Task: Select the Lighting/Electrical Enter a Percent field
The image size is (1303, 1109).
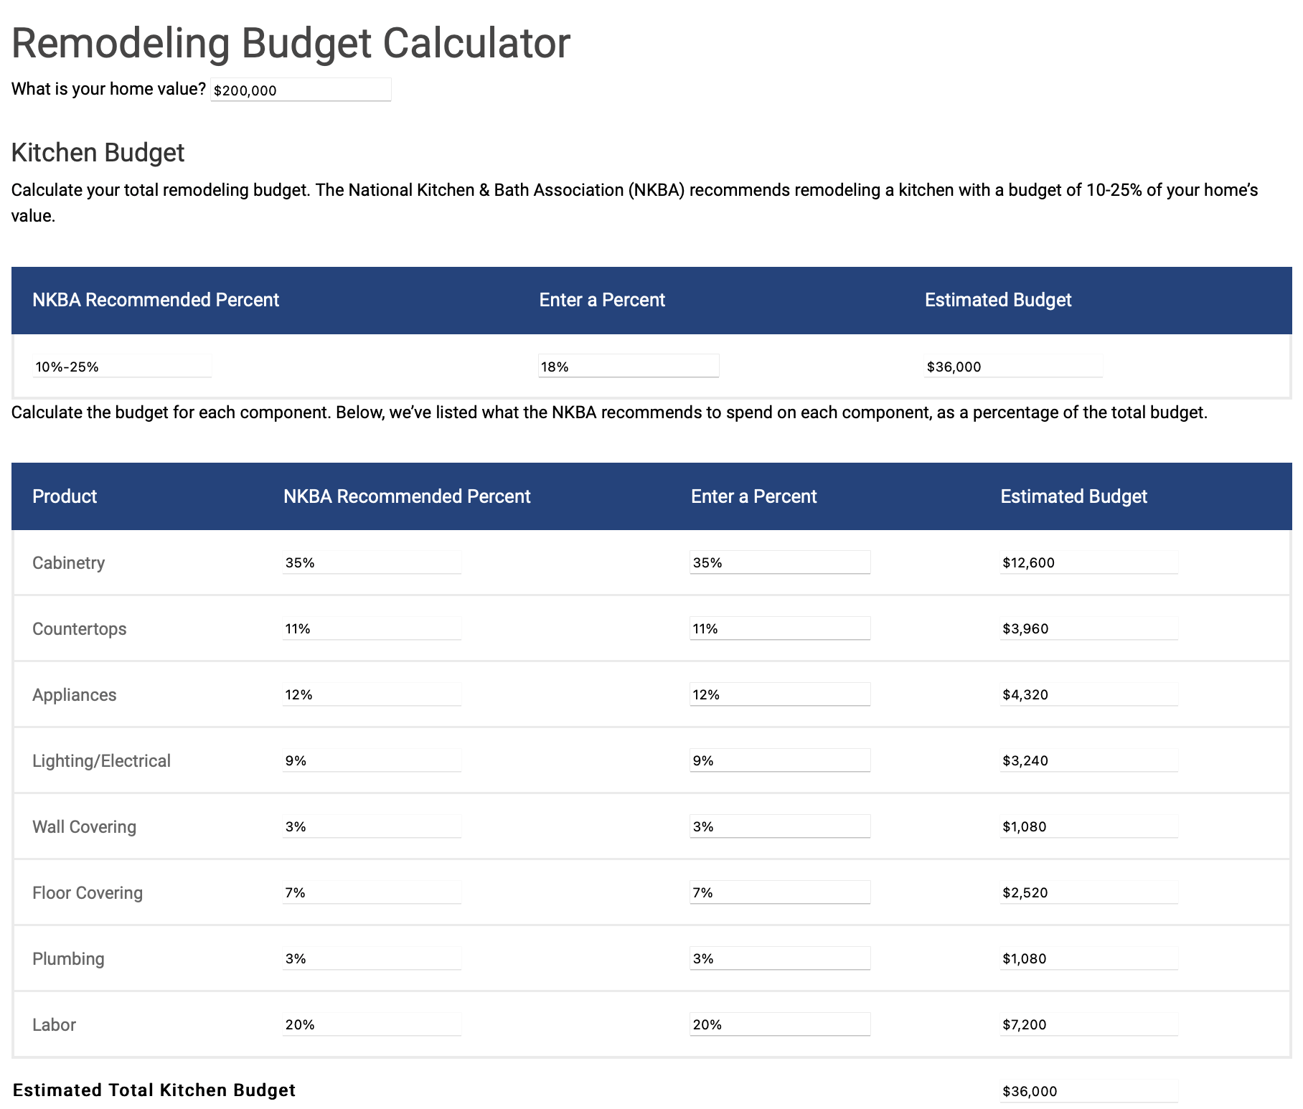Action: (x=780, y=760)
